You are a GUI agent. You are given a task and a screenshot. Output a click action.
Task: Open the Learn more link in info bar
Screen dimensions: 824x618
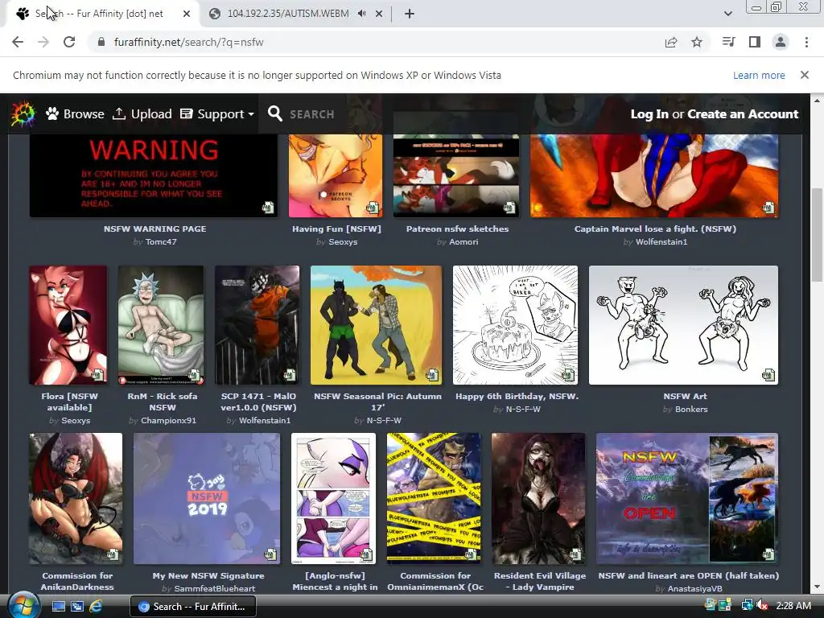click(759, 75)
